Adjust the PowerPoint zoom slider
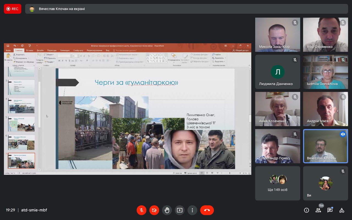The height and width of the screenshot is (220, 352). (230, 173)
